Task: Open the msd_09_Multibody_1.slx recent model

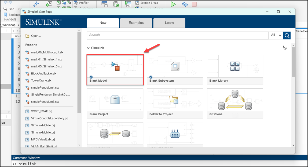Action: pos(47,52)
